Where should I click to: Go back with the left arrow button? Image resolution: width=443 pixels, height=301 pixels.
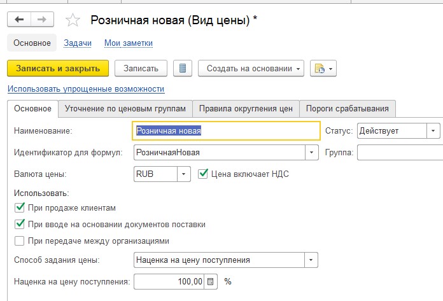click(19, 20)
